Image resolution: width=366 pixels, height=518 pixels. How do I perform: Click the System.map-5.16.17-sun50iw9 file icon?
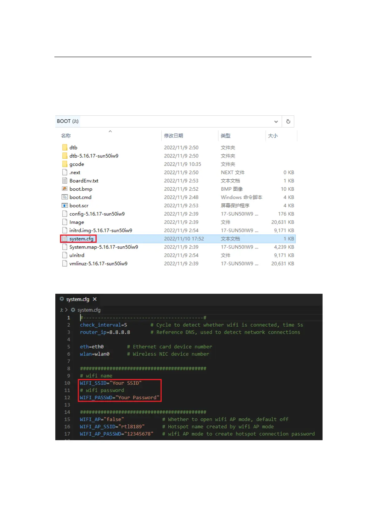[x=65, y=247]
